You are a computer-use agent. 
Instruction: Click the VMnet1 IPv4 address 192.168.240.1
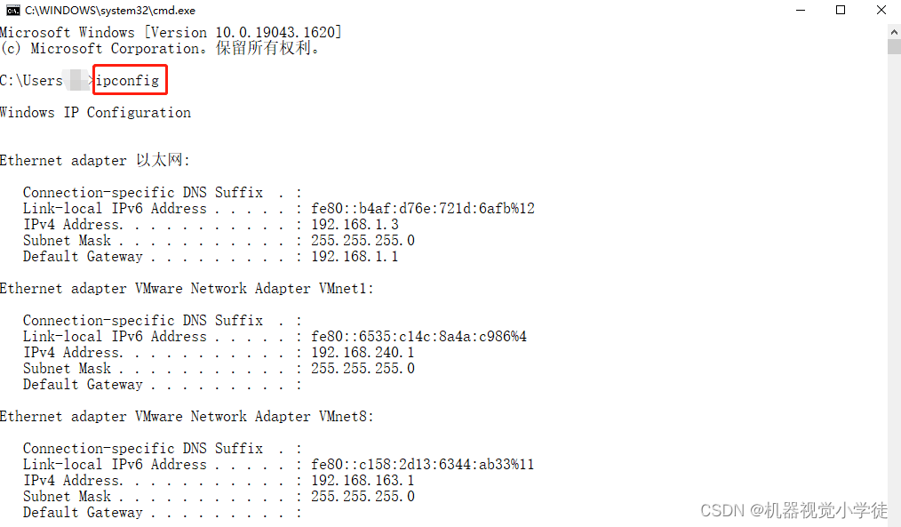point(363,352)
